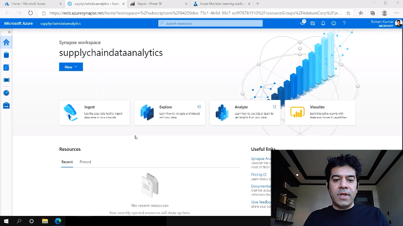The image size is (403, 226).
Task: Click the Analyze card external link icon
Action: (274, 106)
